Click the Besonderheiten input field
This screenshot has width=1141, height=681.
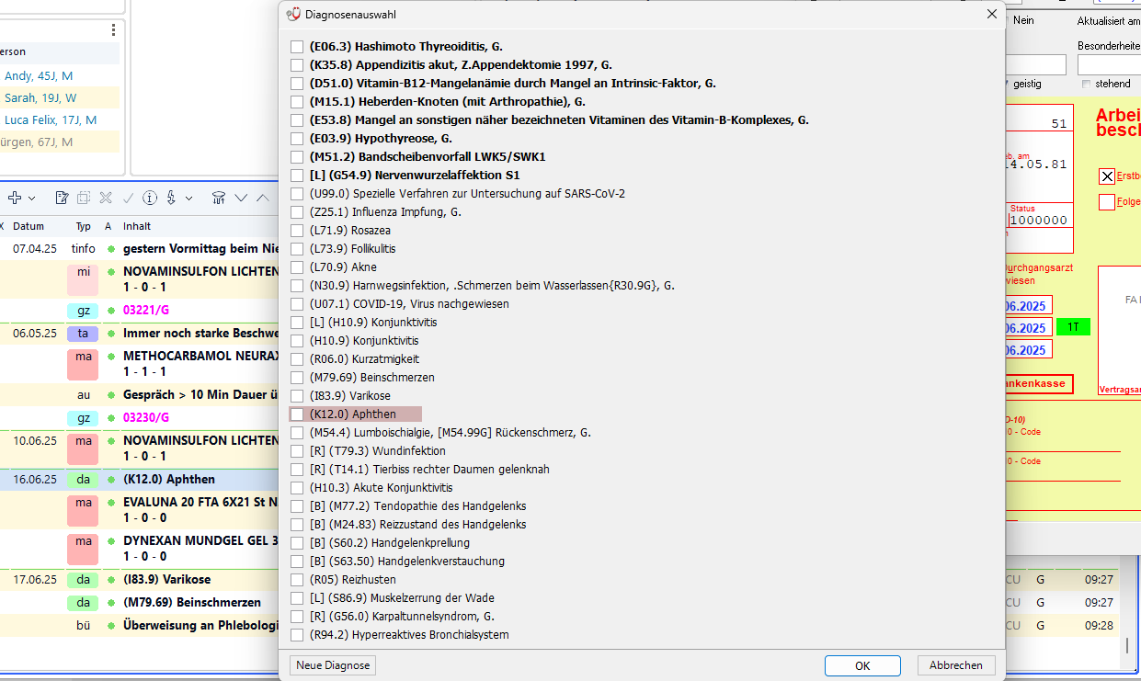1109,64
